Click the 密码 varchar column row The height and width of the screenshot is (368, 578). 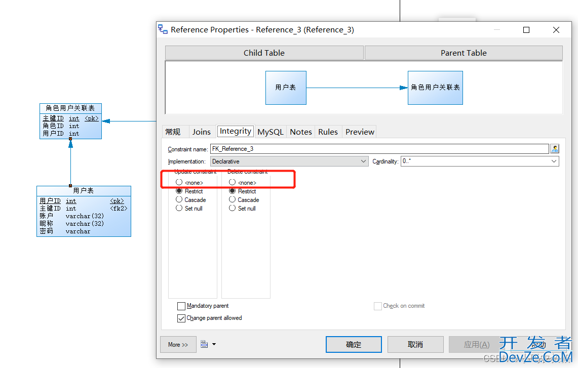[65, 231]
